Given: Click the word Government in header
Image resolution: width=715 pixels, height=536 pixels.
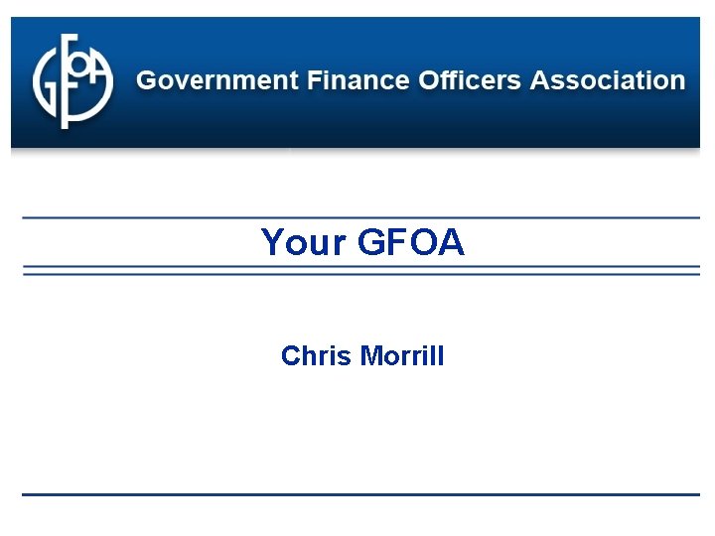Looking at the screenshot, I should 202,80.
